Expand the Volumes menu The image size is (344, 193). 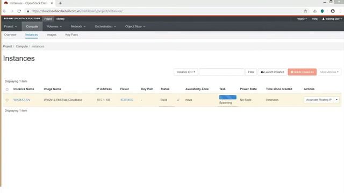tap(54, 26)
